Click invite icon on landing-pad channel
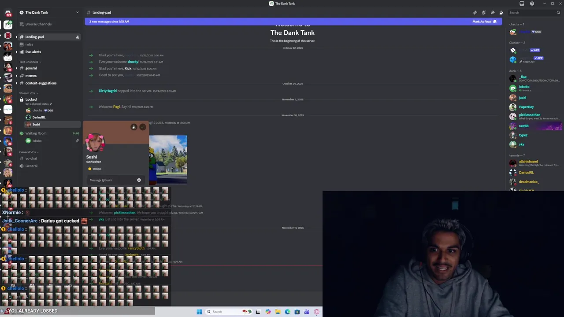This screenshot has width=564, height=317. pos(78,37)
